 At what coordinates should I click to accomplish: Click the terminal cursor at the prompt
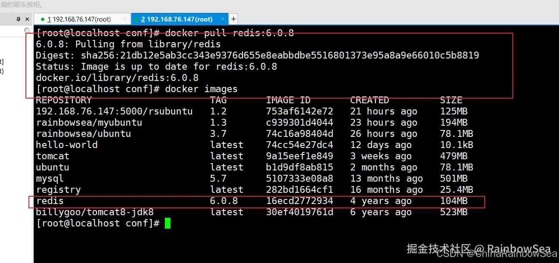167,223
